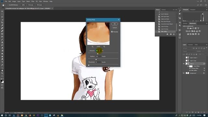Open the layer kind filter dropdown
208x117 pixels.
click(x=187, y=48)
